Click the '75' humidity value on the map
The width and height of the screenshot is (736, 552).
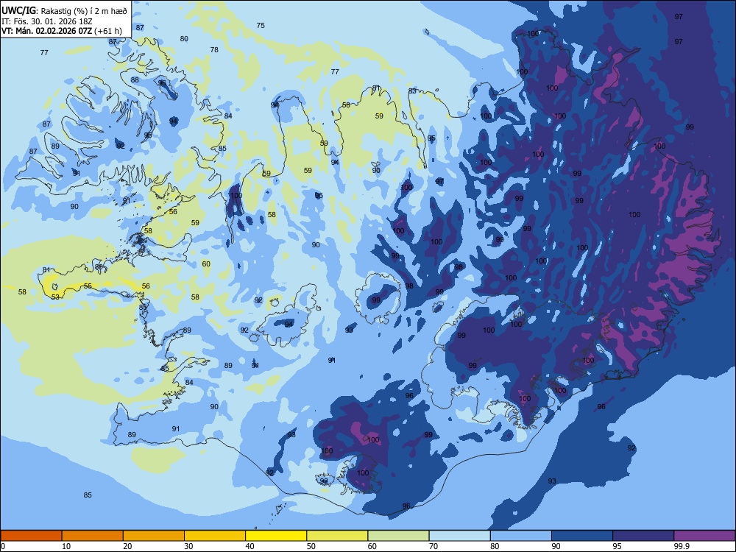coord(261,25)
